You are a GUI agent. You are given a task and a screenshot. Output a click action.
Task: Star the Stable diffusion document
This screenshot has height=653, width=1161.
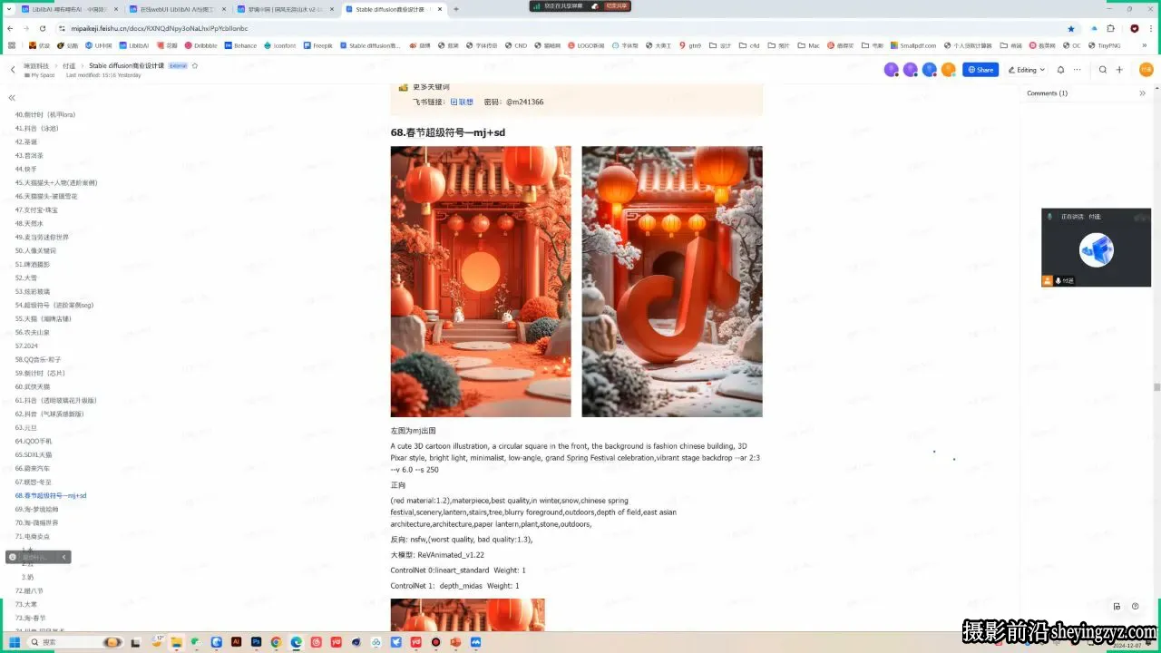coord(195,65)
